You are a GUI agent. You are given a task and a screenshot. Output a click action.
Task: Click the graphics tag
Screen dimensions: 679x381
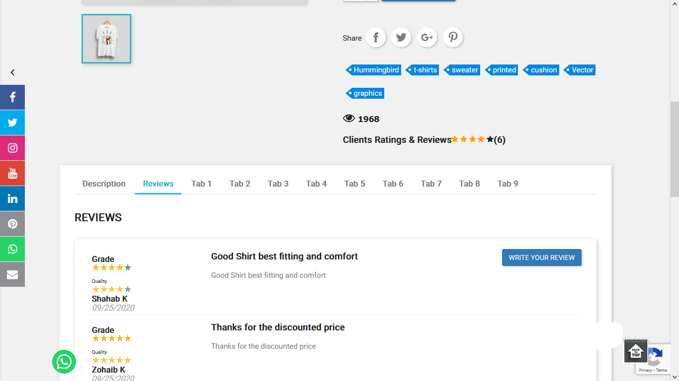(365, 93)
